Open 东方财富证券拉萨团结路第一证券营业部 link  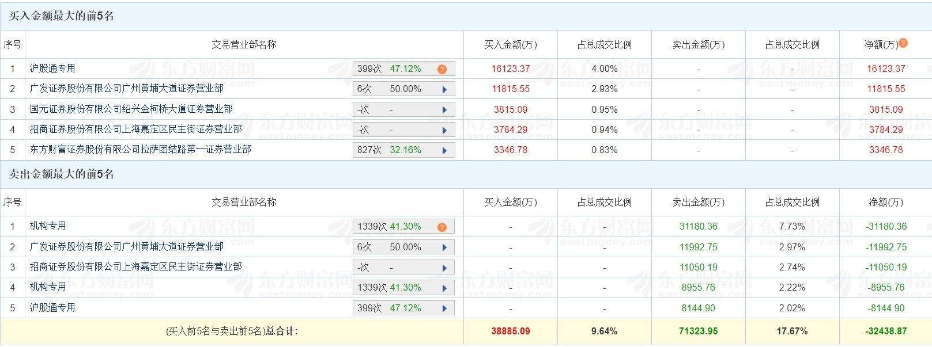tap(140, 149)
